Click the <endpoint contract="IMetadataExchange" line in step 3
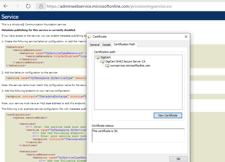 46,96
